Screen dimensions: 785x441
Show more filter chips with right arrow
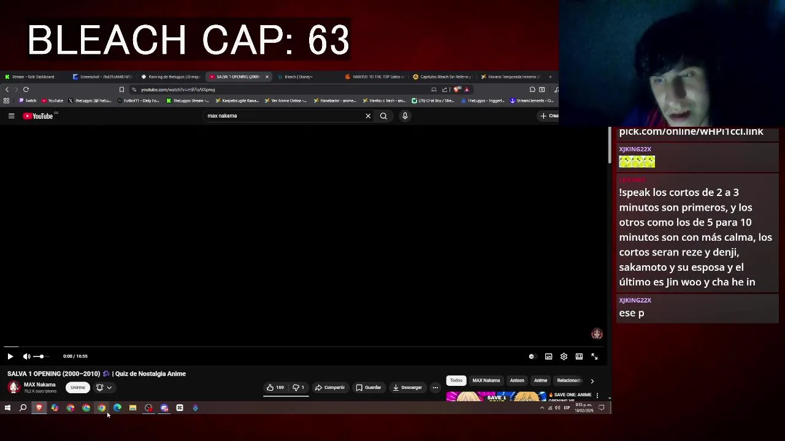pos(592,381)
